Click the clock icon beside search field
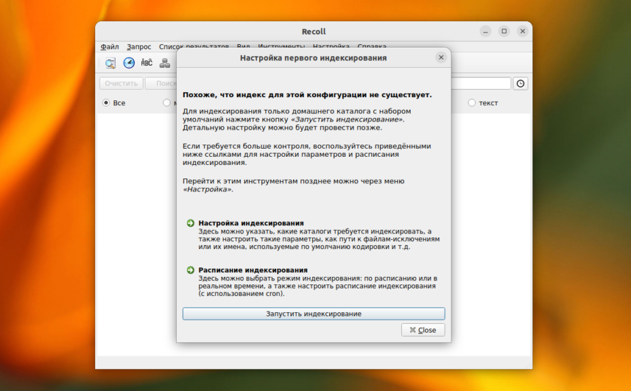631x391 pixels. click(520, 83)
